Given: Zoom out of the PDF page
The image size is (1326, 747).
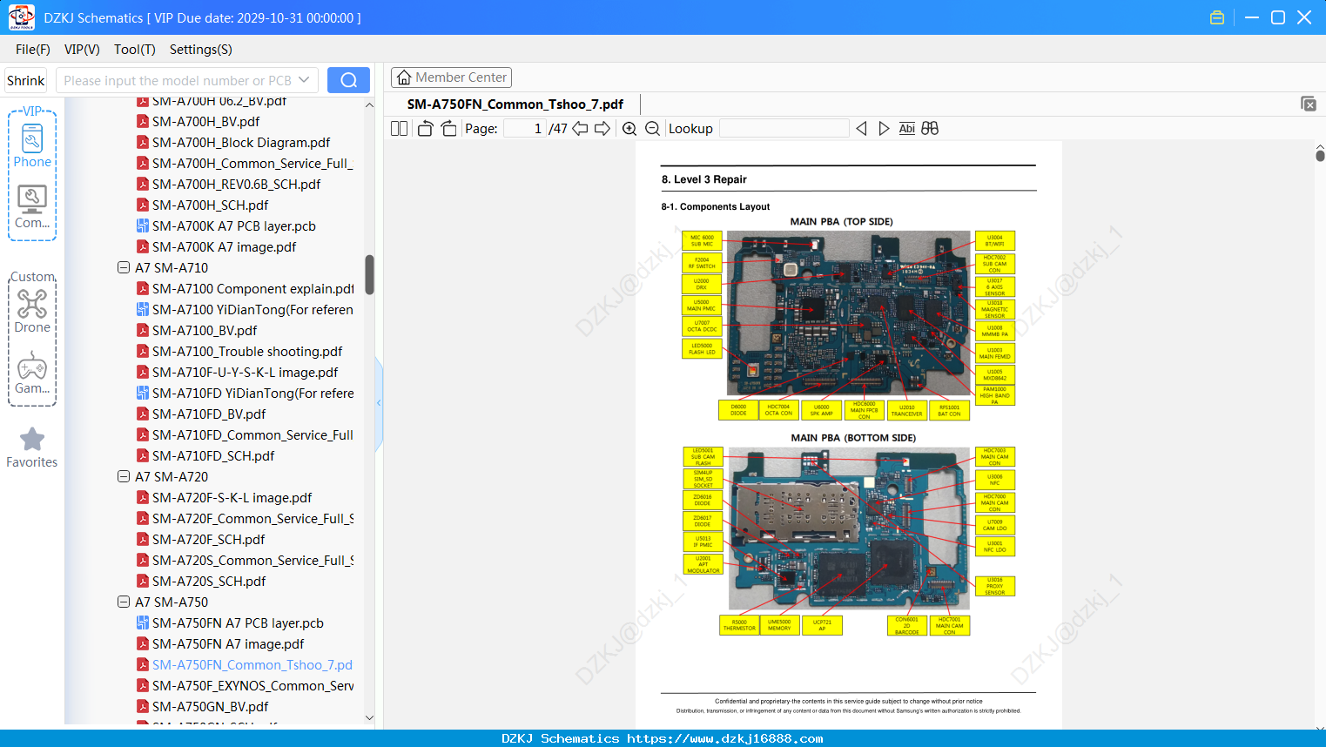Looking at the screenshot, I should tap(652, 128).
